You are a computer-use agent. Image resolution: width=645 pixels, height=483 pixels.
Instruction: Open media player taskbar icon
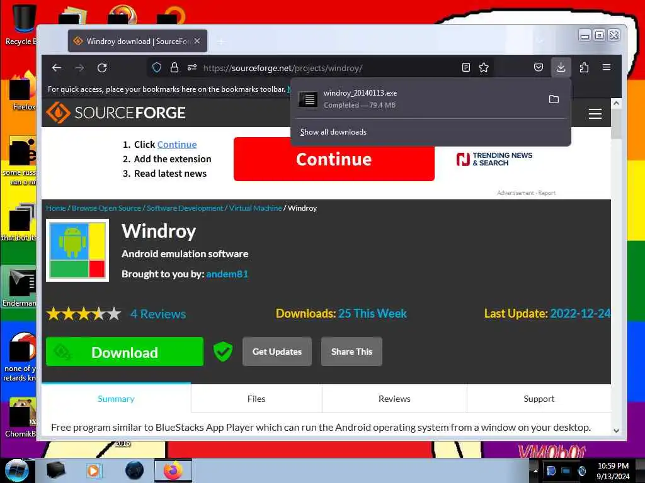tap(94, 470)
